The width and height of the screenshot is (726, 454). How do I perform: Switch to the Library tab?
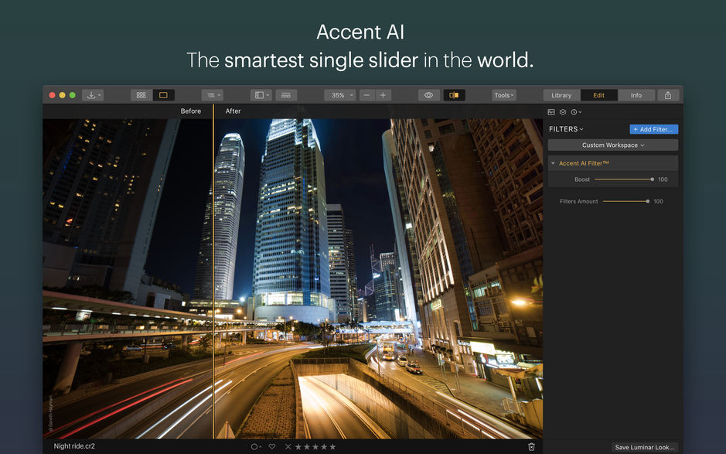click(561, 94)
